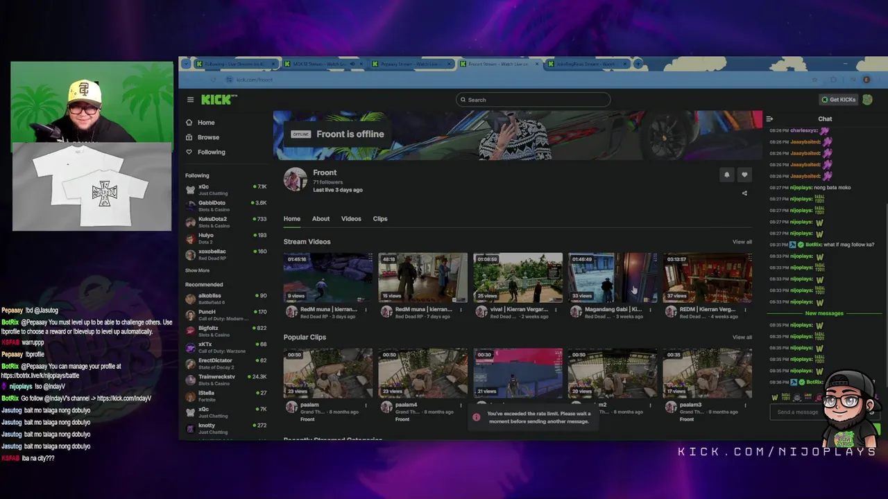Open xoxobellac channel in sidebar
Viewport: 888px width, 499px height.
coord(225,254)
